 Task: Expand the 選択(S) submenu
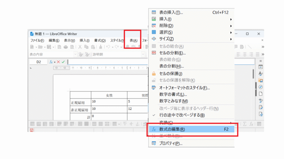192,32
